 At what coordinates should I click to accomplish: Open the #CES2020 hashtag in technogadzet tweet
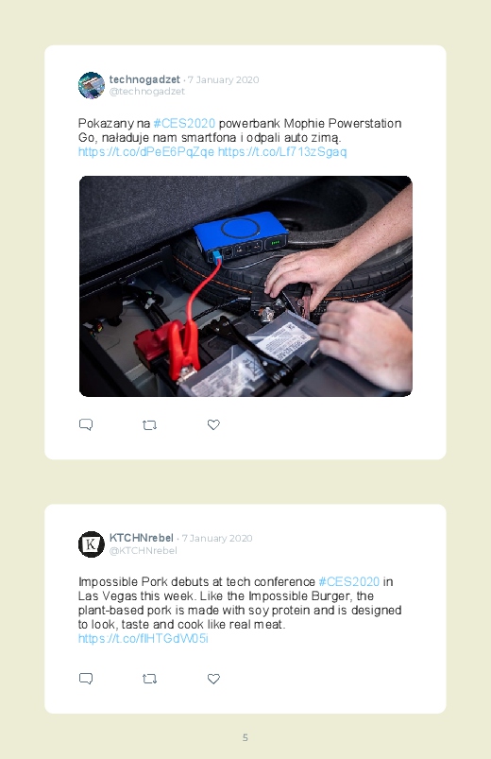184,124
